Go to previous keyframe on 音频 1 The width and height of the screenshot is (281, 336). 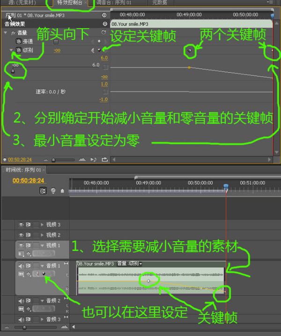click(37, 274)
